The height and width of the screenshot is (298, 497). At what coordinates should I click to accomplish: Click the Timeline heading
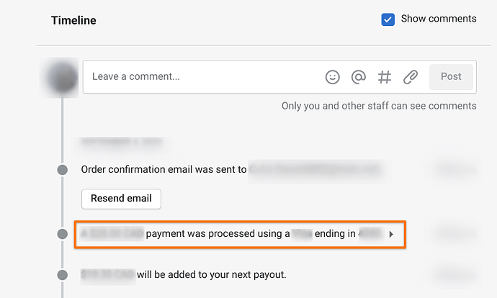[73, 20]
